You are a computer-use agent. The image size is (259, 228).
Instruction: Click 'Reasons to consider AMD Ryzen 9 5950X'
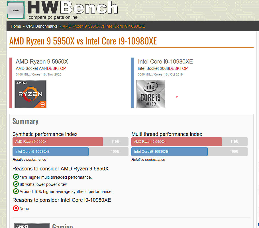[x=60, y=169]
